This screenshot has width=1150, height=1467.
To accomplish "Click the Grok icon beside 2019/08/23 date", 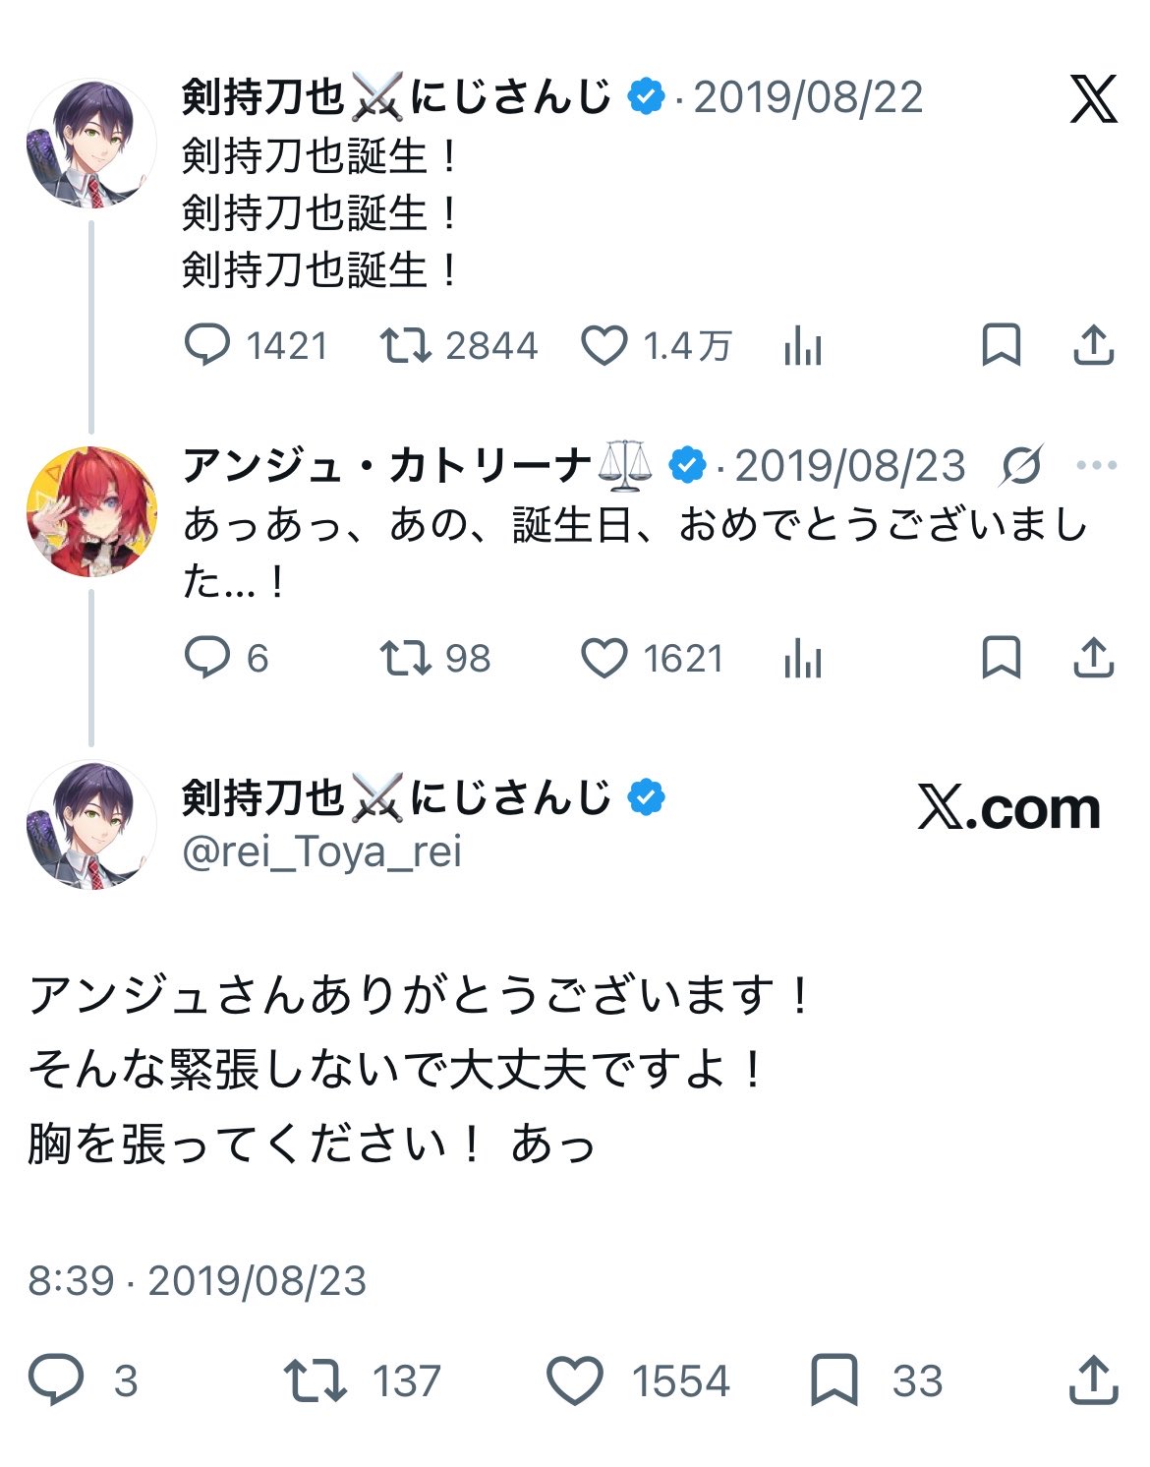I will [1021, 465].
